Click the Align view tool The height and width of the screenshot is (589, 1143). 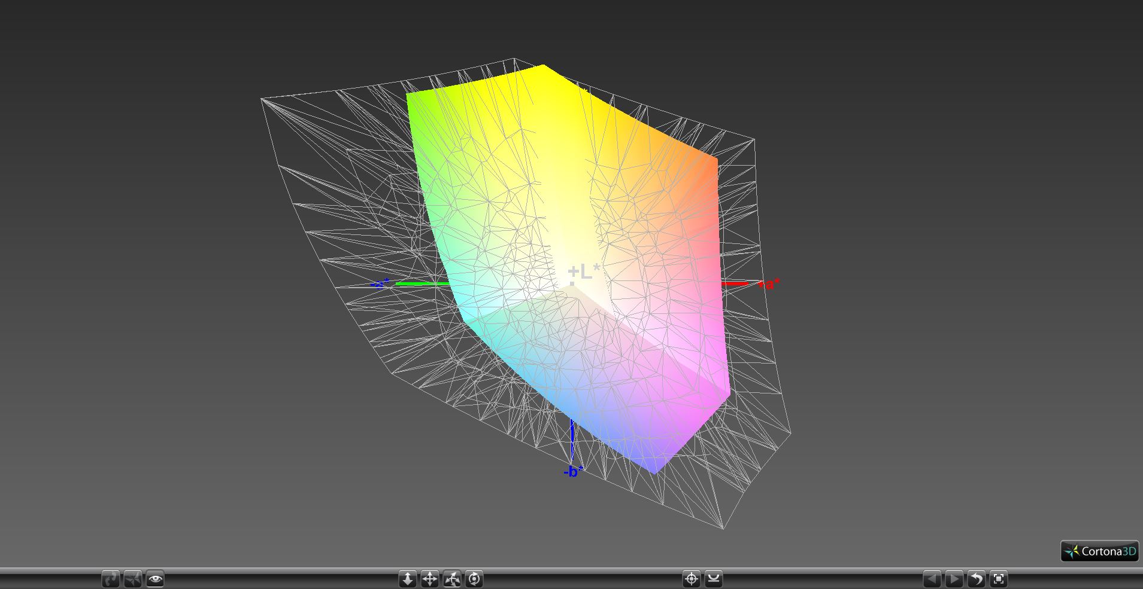(714, 579)
